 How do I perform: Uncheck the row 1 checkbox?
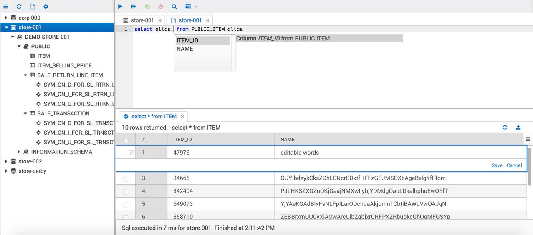tap(131, 153)
